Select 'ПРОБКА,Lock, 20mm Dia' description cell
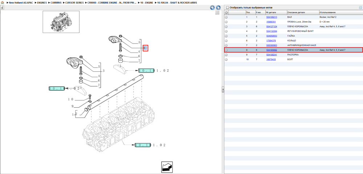 coord(299,22)
